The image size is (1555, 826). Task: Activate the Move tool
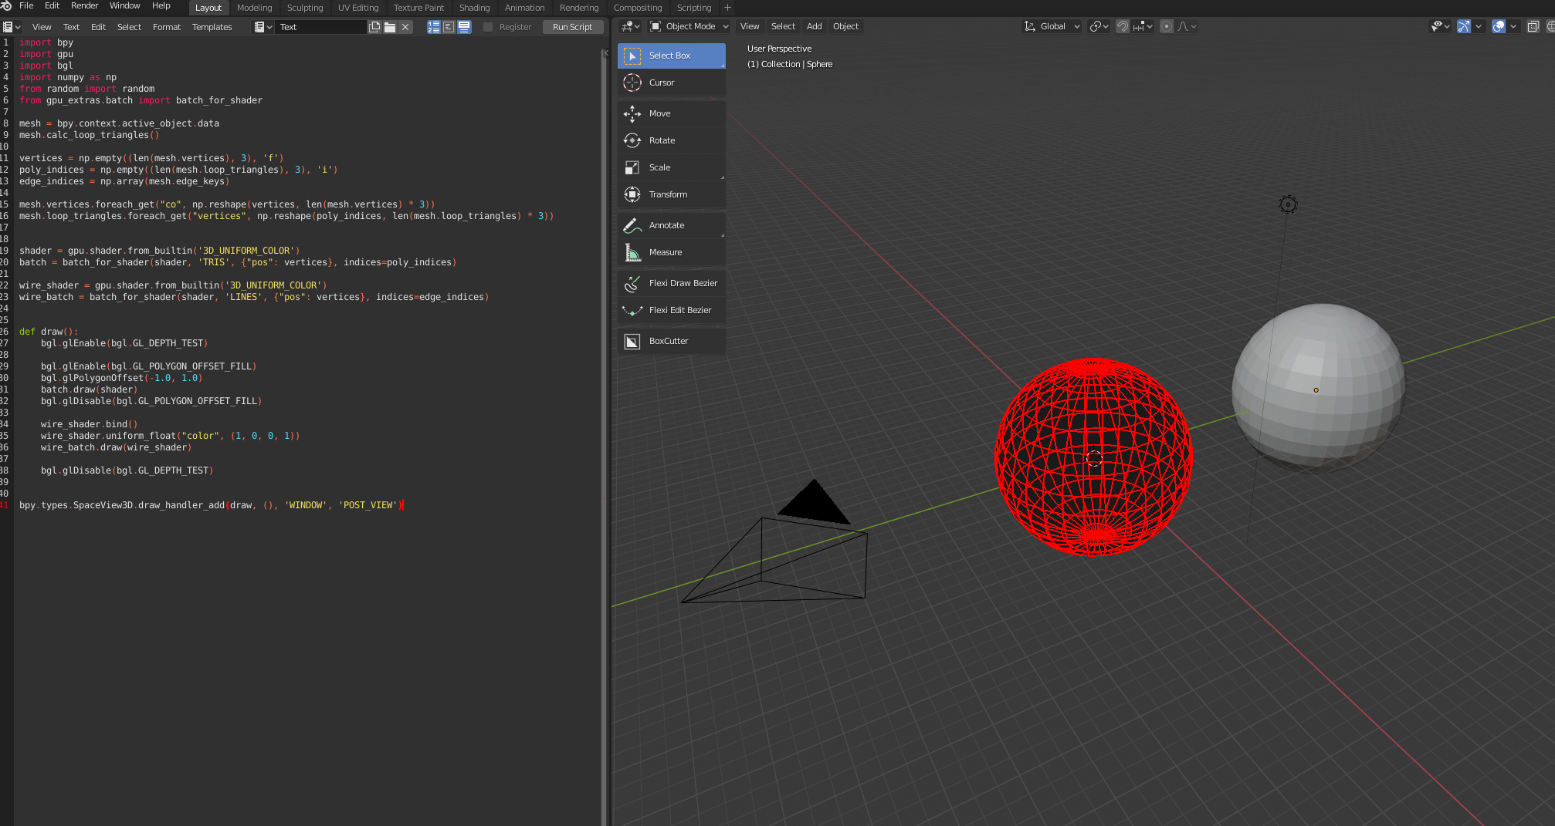670,113
